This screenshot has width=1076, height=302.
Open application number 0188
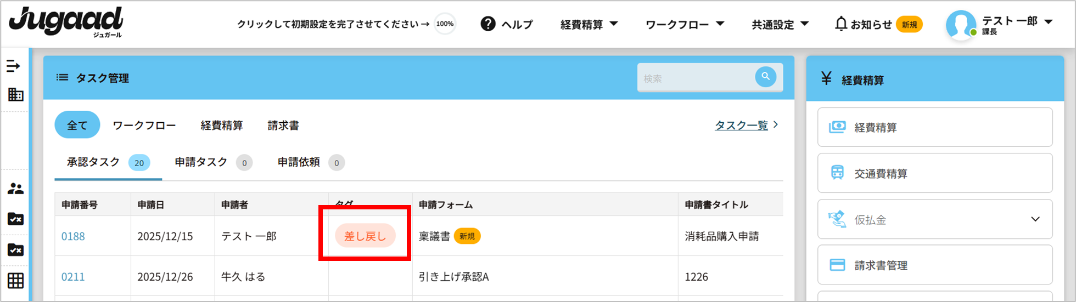[x=73, y=236]
